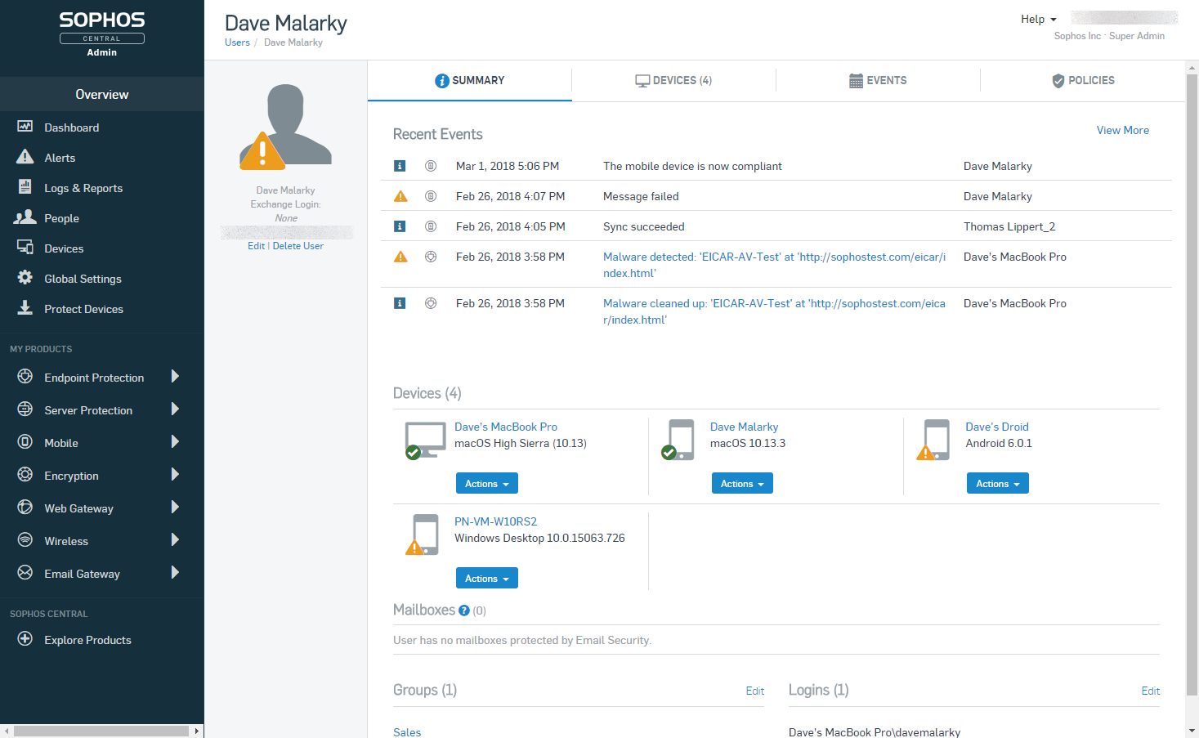Click the Devices icon in sidebar
Viewport: 1199px width, 738px height.
pos(25,248)
